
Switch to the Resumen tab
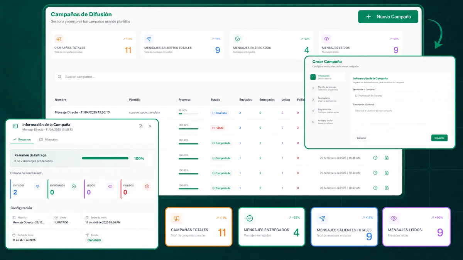(x=22, y=139)
